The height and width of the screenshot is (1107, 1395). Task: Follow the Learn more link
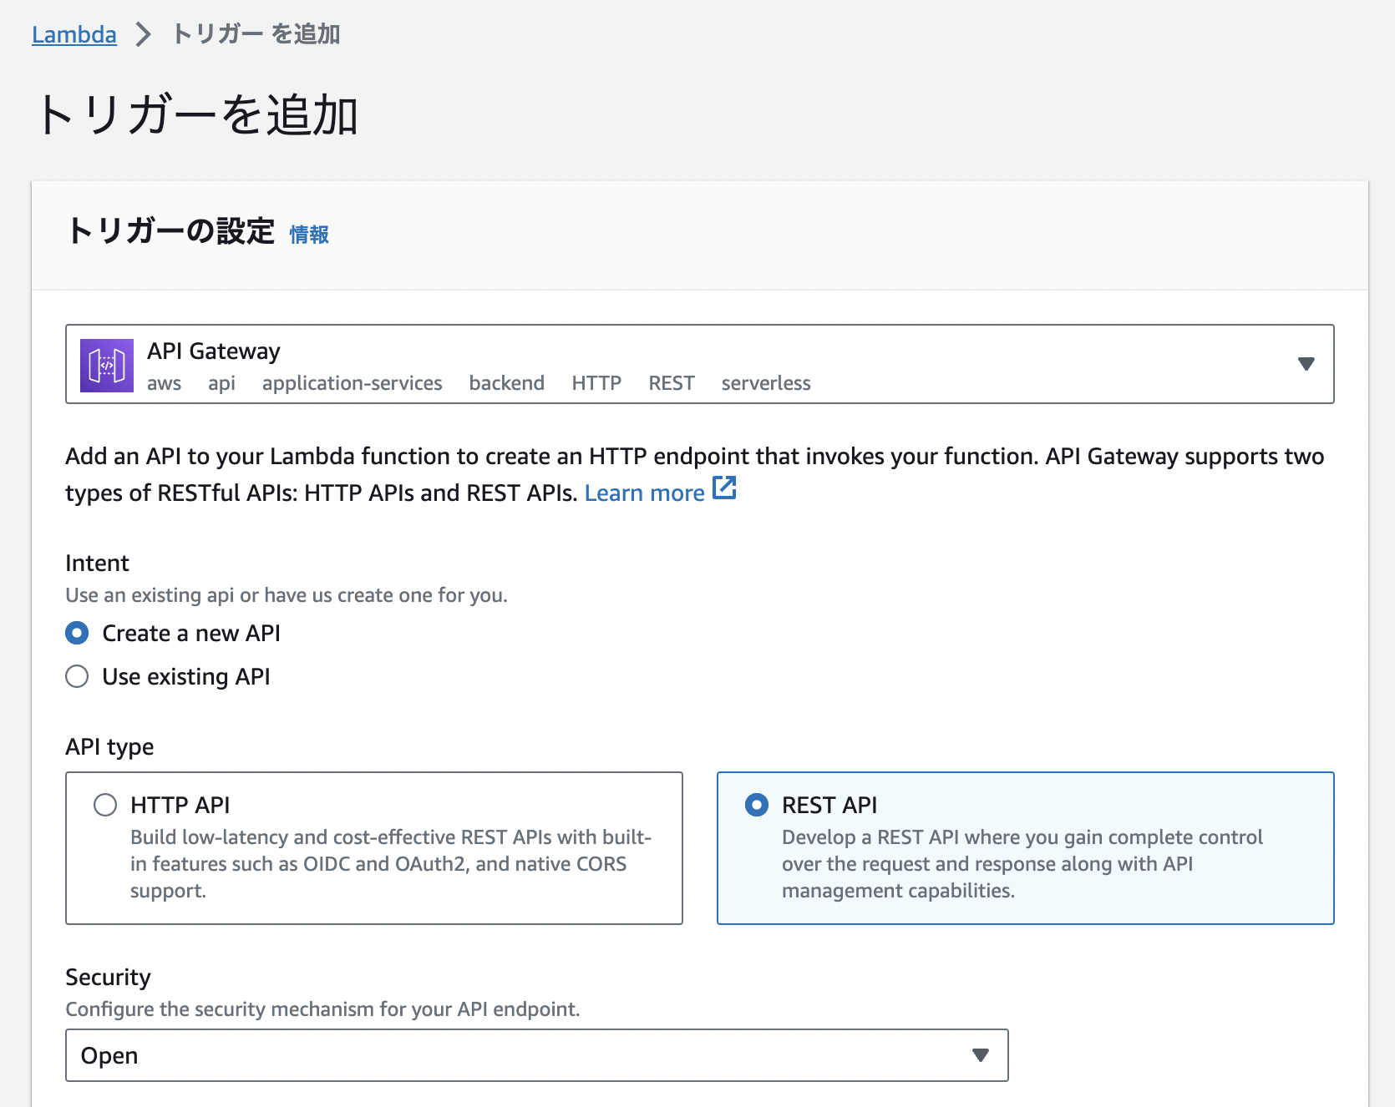click(x=645, y=493)
